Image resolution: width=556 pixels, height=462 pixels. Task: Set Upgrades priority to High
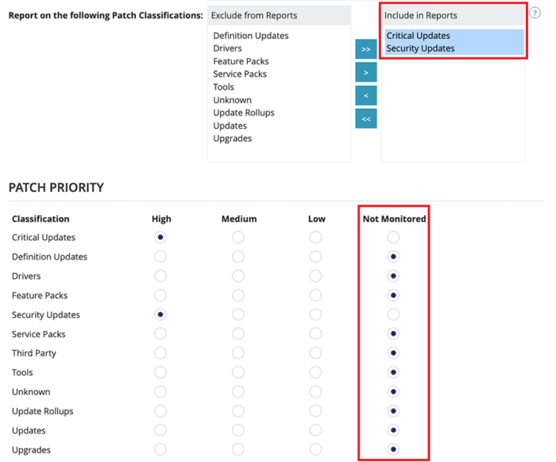tap(160, 450)
